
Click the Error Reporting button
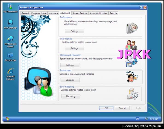pos(71,96)
